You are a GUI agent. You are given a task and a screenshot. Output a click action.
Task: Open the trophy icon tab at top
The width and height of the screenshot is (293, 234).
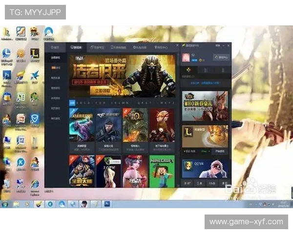pos(161,47)
